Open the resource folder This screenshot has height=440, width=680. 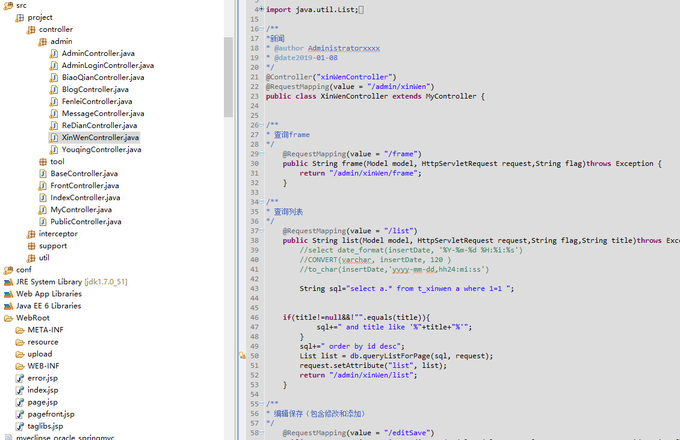click(x=43, y=342)
